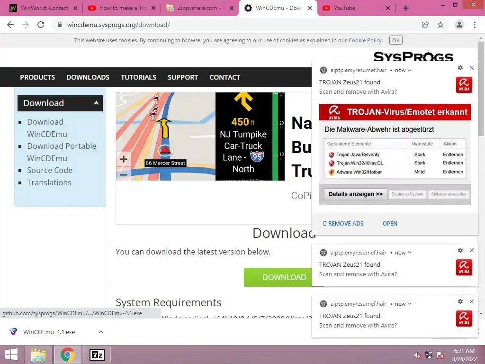Open SUPPORT menu
485x364 pixels.
(182, 77)
